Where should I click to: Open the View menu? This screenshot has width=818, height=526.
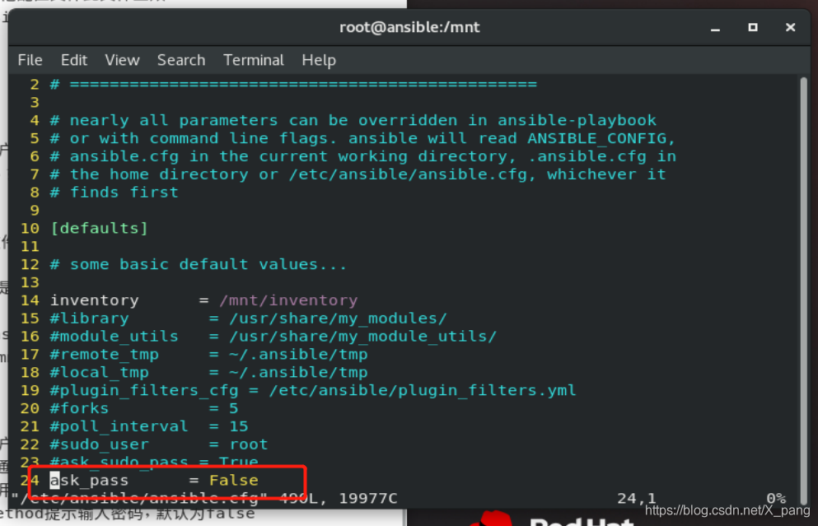point(122,60)
